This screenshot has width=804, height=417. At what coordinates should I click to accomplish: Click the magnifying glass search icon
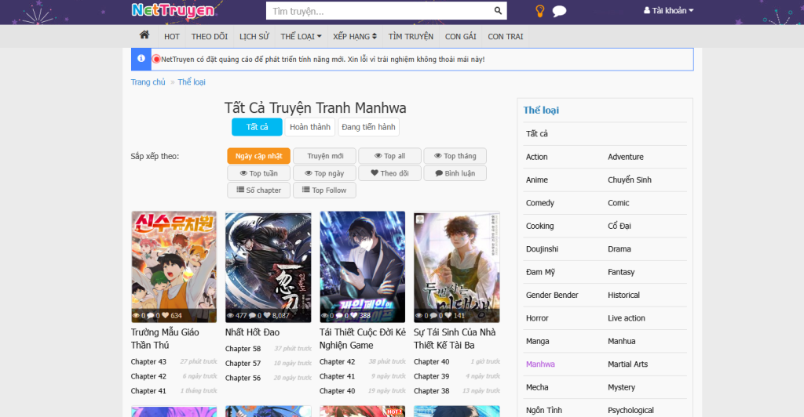498,11
